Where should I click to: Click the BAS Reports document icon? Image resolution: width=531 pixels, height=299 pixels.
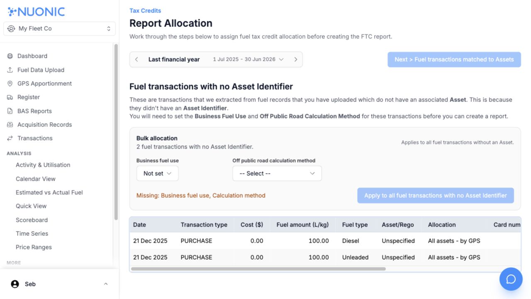click(10, 111)
